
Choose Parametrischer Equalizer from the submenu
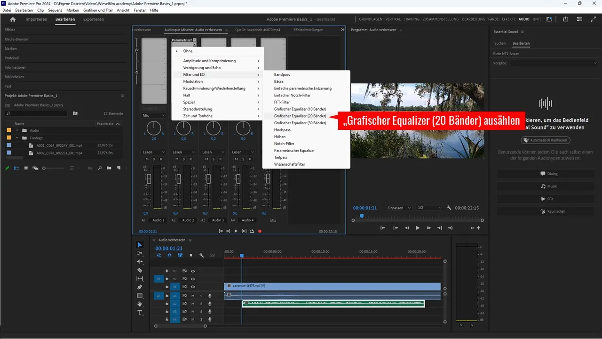pyautogui.click(x=294, y=151)
